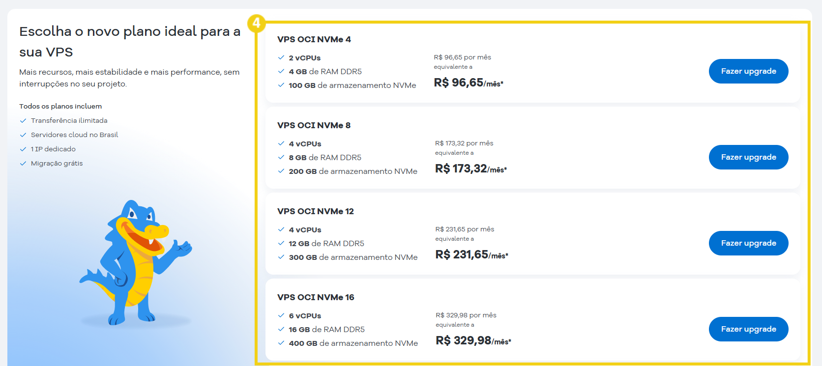The width and height of the screenshot is (822, 366).
Task: Click the text R$ 173,32 por mês
Action: click(x=464, y=143)
